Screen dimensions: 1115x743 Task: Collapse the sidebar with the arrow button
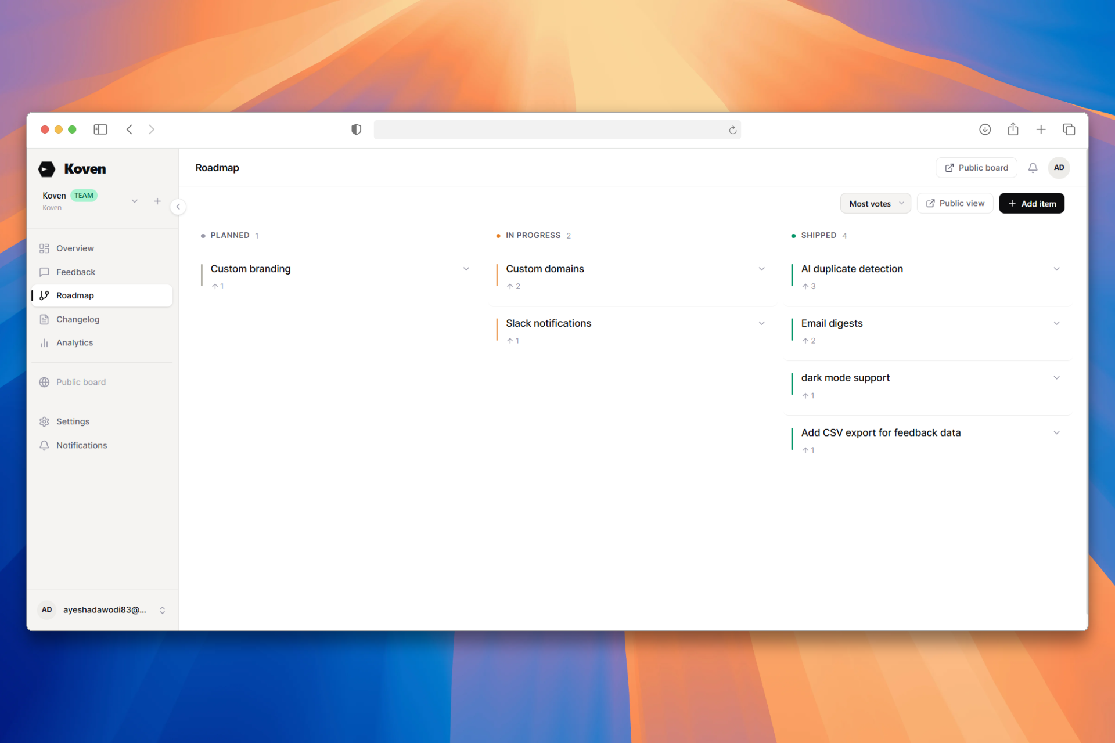[178, 207]
